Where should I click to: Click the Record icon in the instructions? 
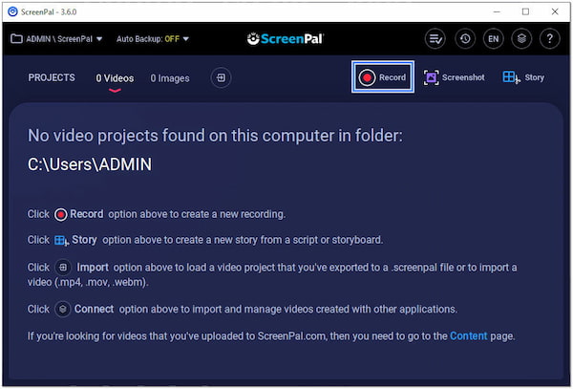tap(61, 214)
